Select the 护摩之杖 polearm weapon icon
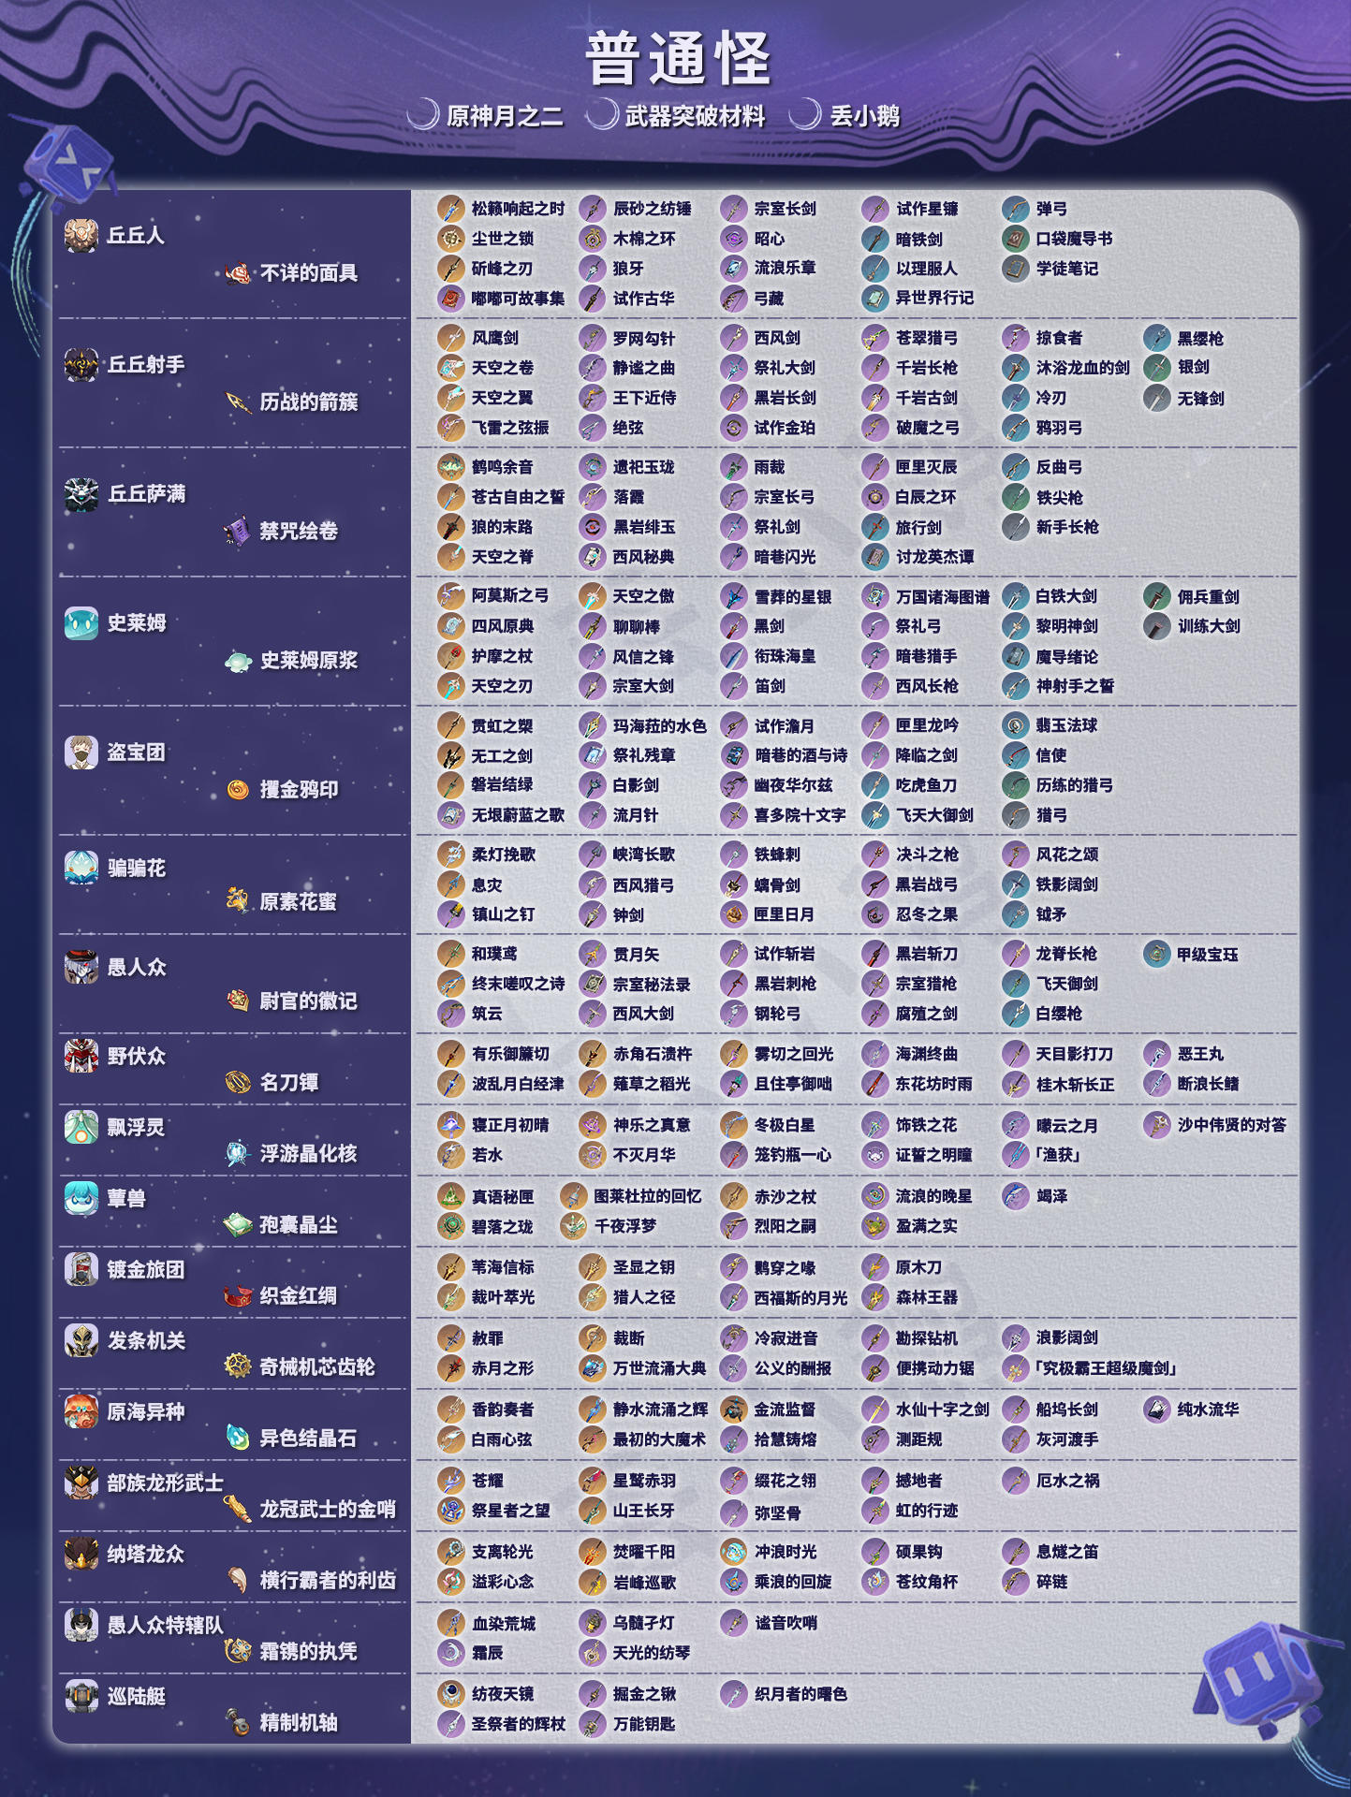Viewport: 1351px width, 1797px height. tap(451, 656)
